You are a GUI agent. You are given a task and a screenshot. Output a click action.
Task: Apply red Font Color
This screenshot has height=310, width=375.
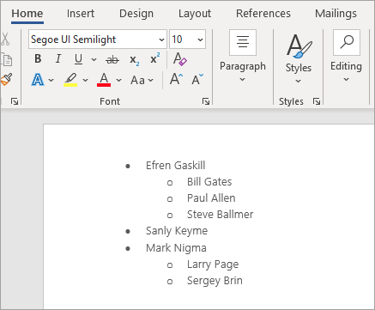(x=104, y=80)
